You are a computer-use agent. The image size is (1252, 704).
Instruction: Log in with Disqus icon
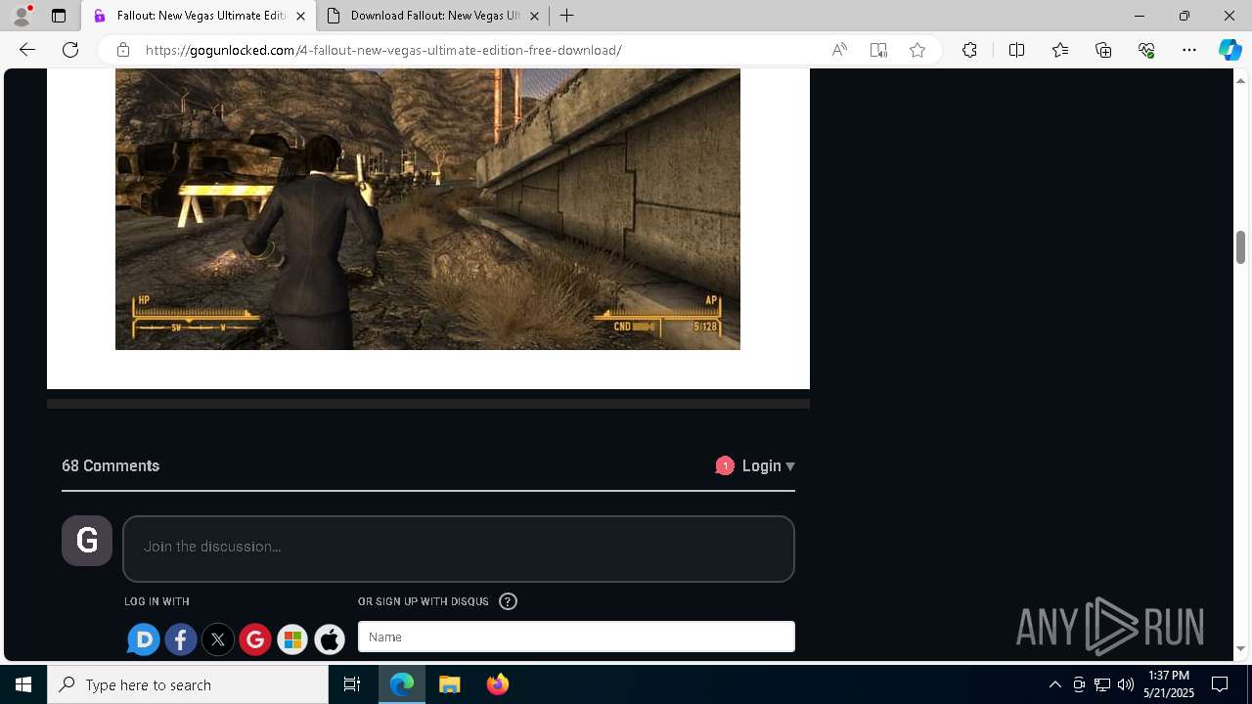pyautogui.click(x=144, y=639)
